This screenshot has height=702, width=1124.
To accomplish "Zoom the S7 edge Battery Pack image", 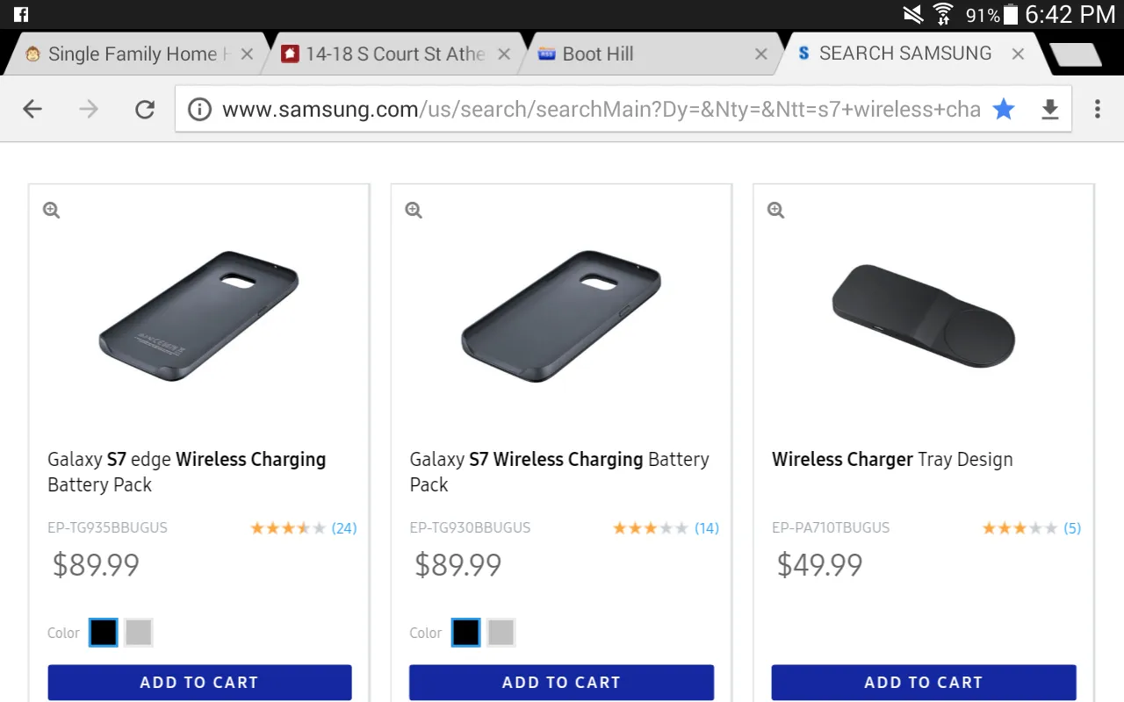I will pos(52,210).
